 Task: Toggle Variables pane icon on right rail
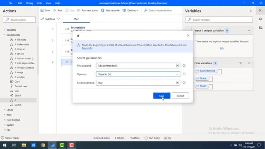[260, 10]
